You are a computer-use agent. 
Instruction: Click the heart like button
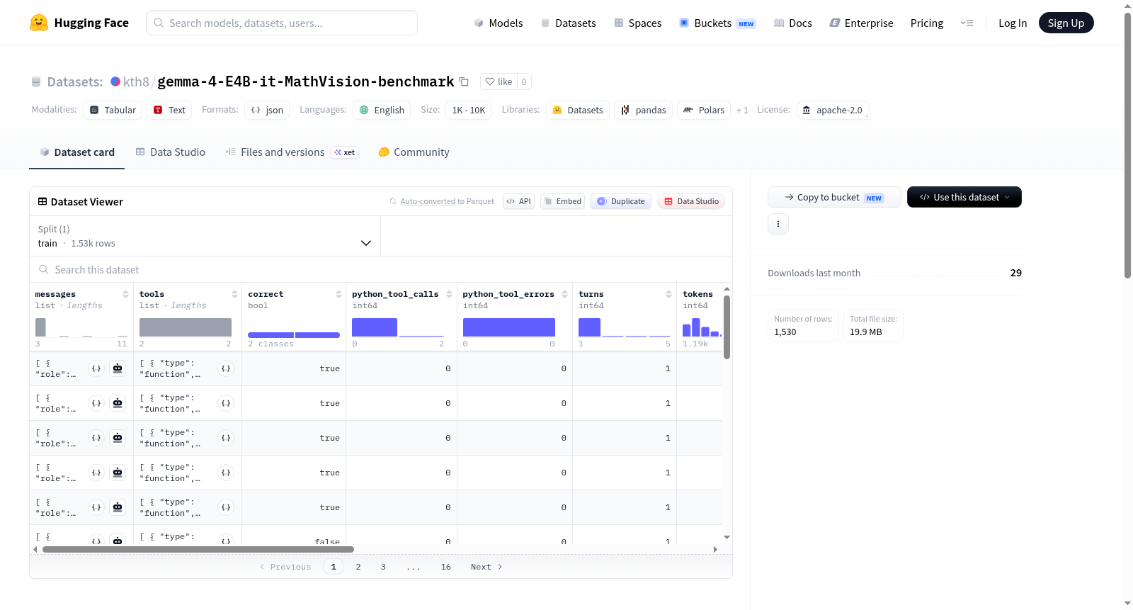499,81
